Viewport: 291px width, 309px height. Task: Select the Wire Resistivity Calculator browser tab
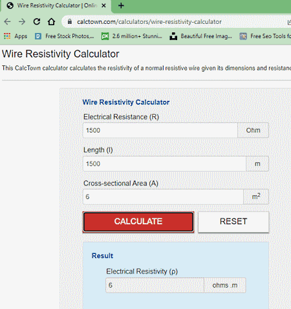point(56,6)
